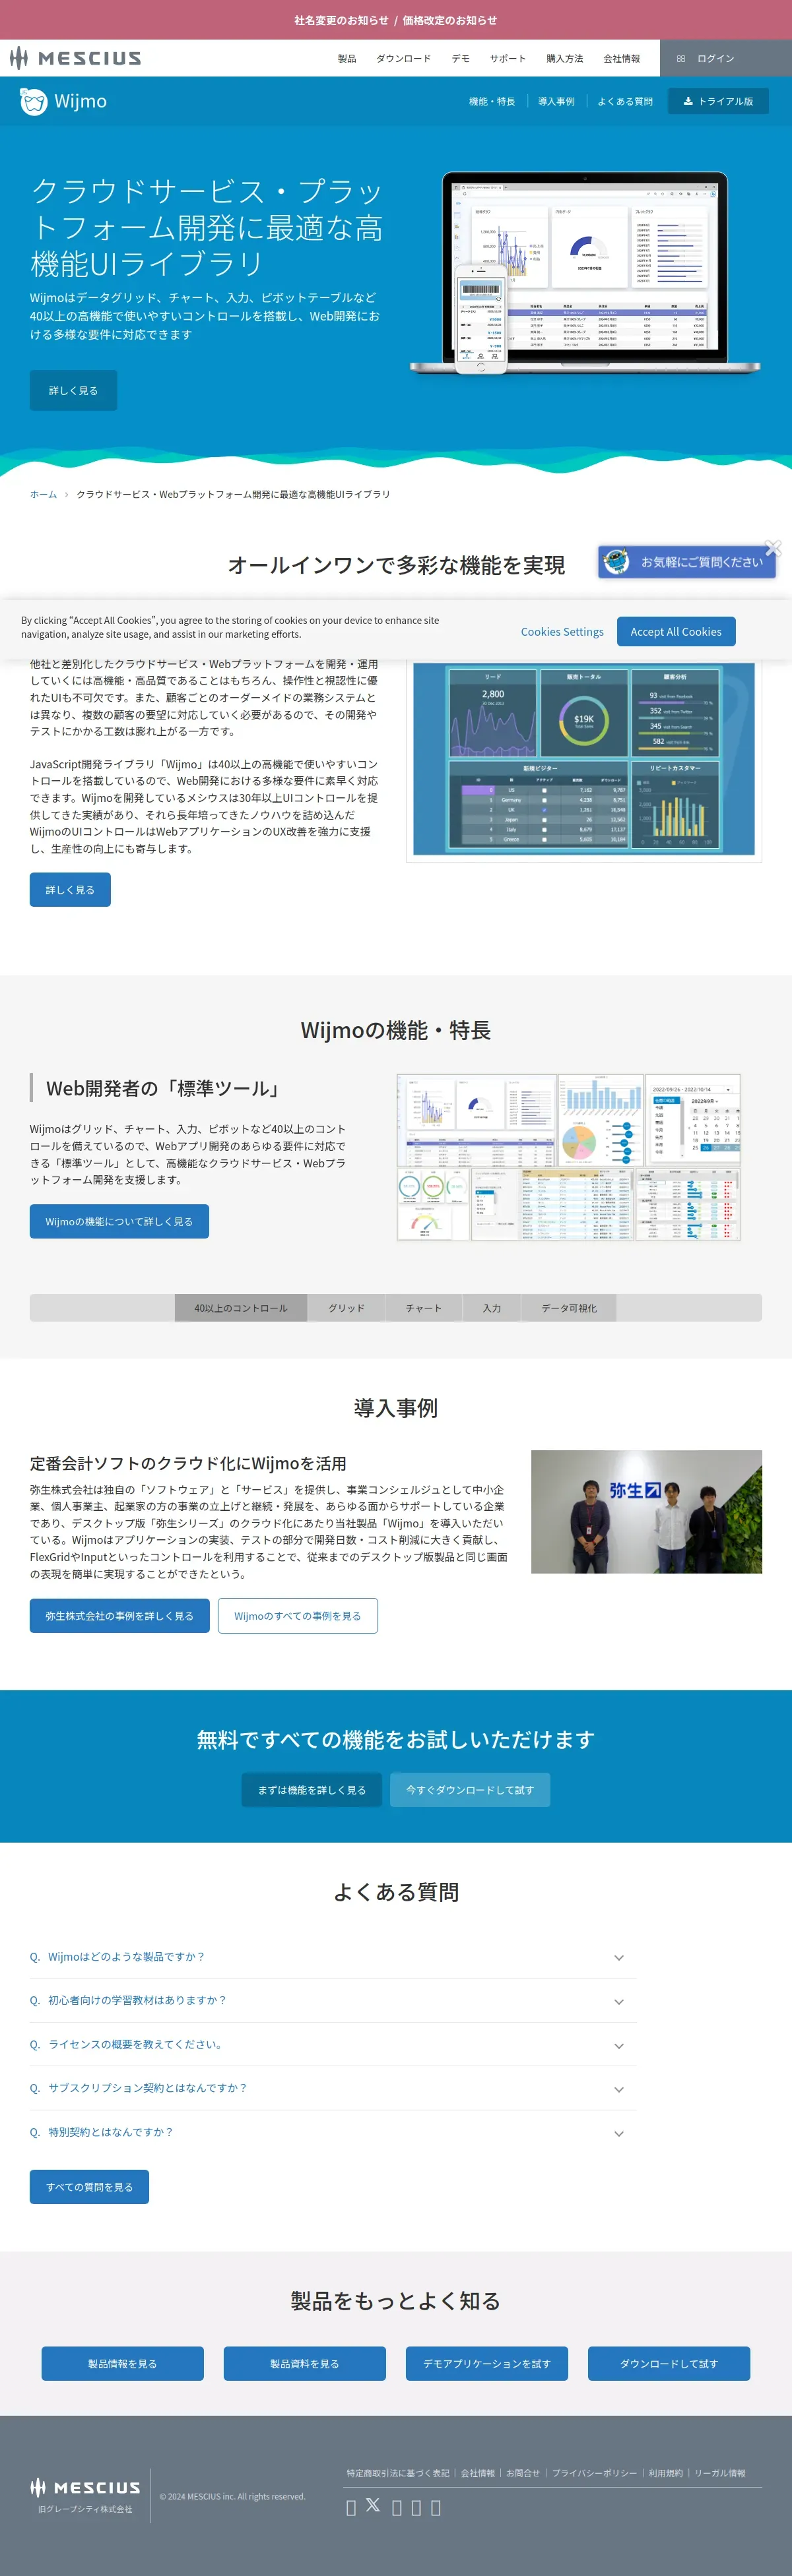Select the 40以上のコントロール tab
The image size is (792, 2576).
pyautogui.click(x=240, y=1308)
